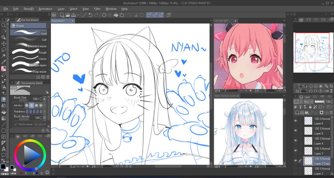Select the Move layer tool
This screenshot has width=334, height=178.
coord(4,44)
